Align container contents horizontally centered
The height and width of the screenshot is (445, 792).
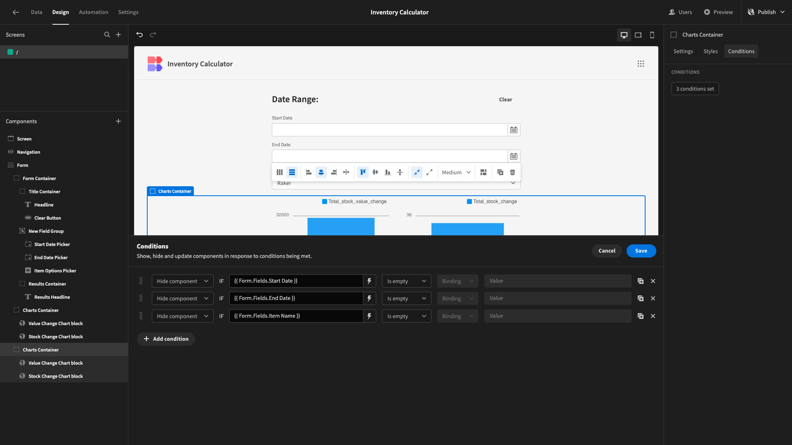tap(321, 172)
